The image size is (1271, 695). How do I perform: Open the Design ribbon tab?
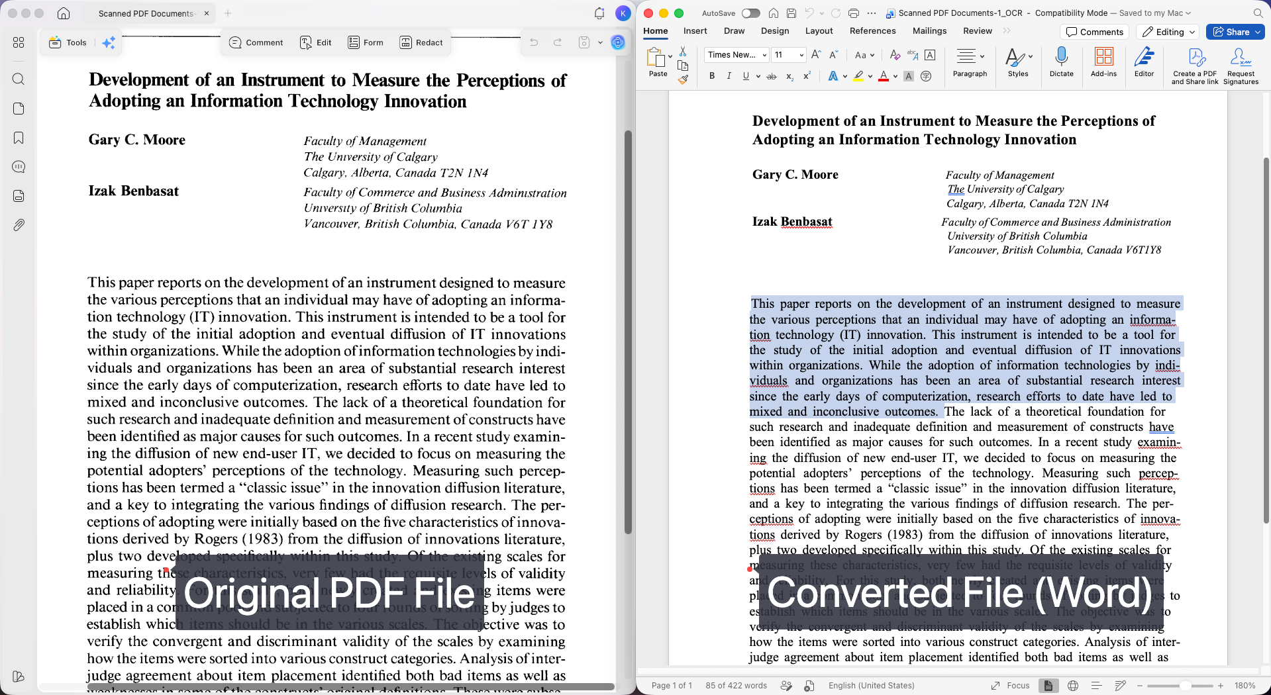775,31
